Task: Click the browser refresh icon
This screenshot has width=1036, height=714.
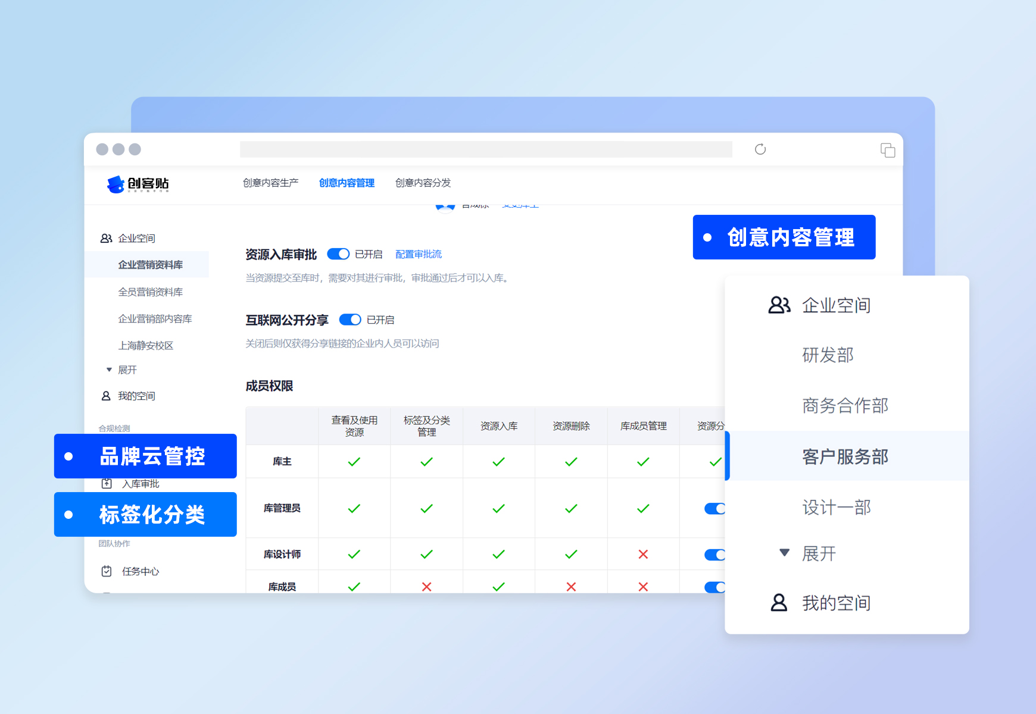Action: 760,149
